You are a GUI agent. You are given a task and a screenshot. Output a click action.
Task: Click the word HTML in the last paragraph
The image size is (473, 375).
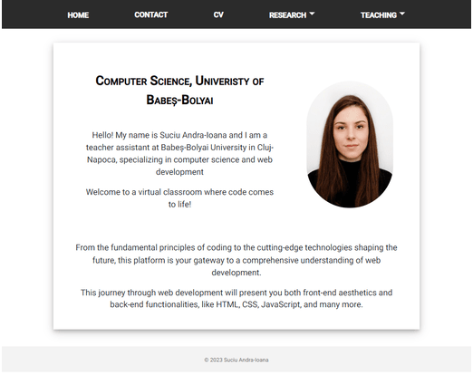227,304
